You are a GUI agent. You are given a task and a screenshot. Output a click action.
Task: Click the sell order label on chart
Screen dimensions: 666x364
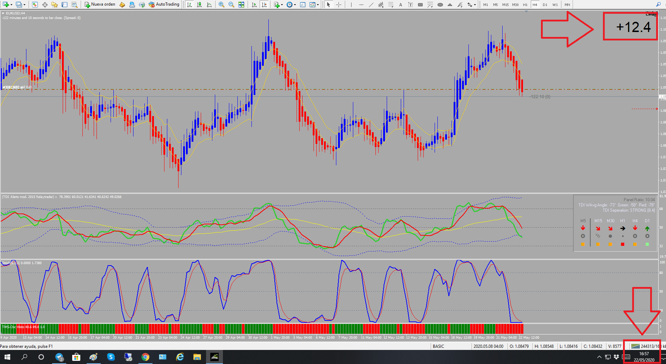click(x=17, y=87)
